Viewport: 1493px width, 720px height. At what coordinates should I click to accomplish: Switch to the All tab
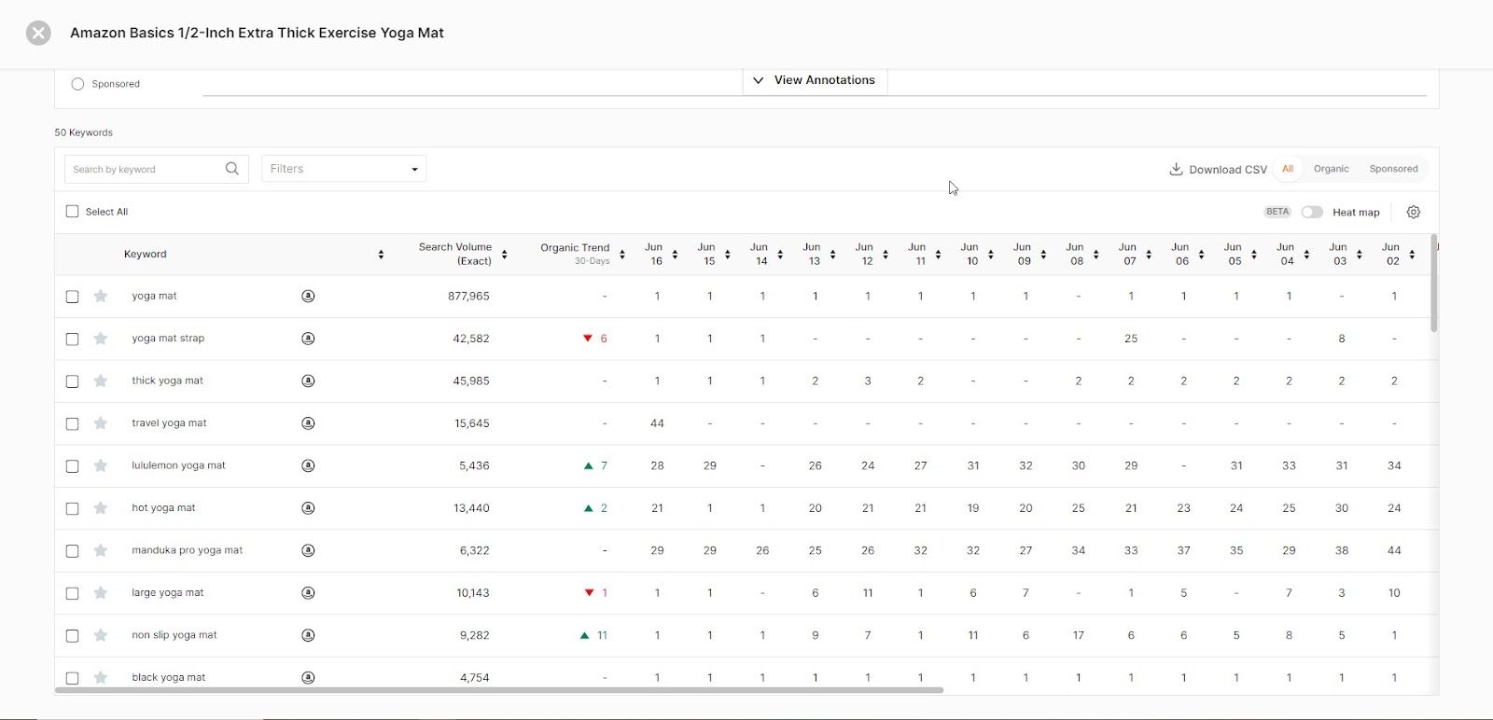[x=1288, y=169]
